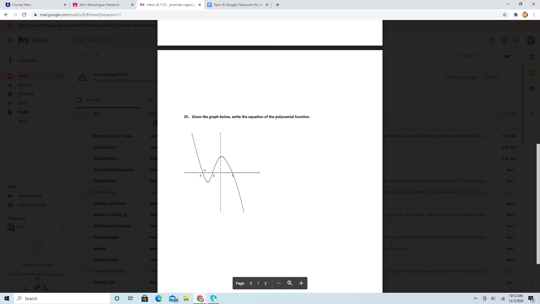Open the KLG status dropdown in Hangouts

(x=25, y=227)
